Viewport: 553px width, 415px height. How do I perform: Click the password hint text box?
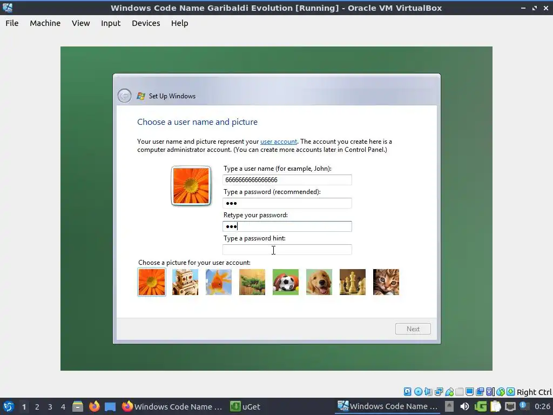[x=287, y=250]
